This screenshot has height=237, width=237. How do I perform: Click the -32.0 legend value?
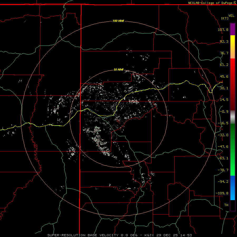tap(223, 135)
